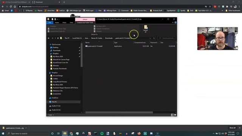Go up one folder level
The image size is (242, 136).
58,38
